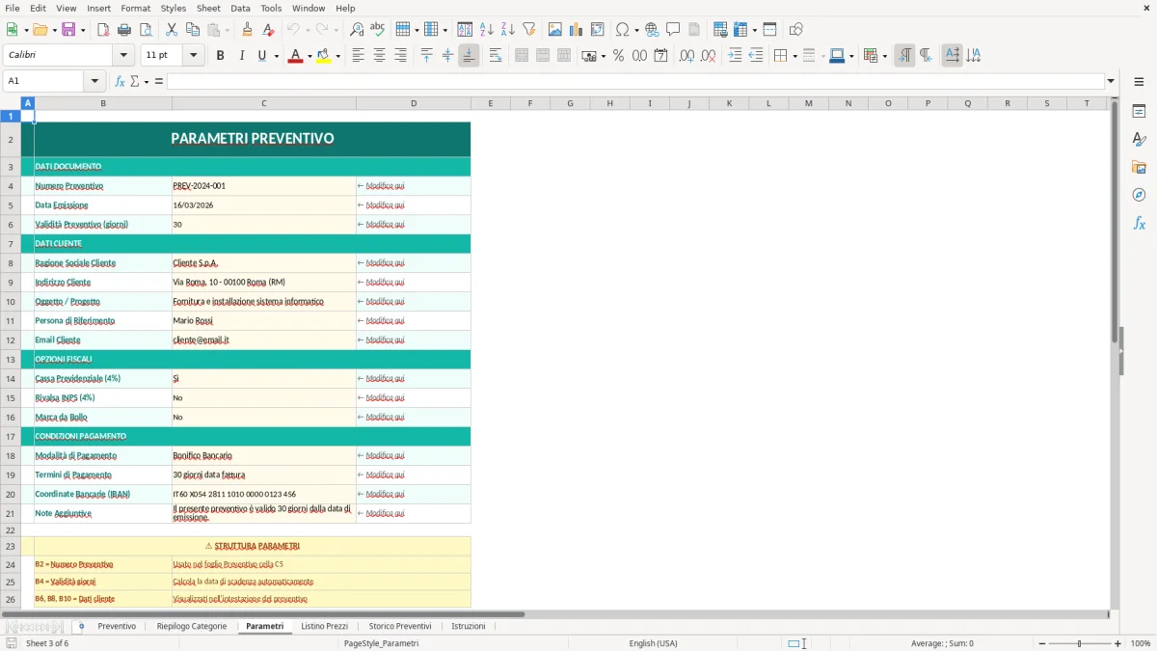The width and height of the screenshot is (1157, 651).
Task: Click the formula input line
Action: [x=635, y=81]
